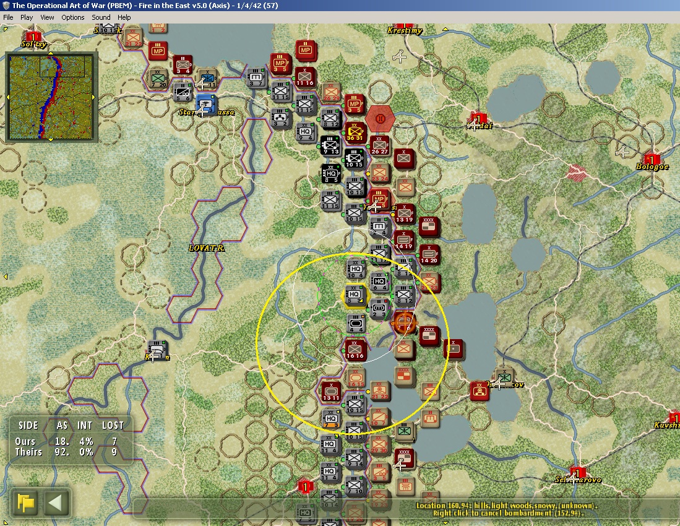Click inside the overview minimap

(x=51, y=97)
